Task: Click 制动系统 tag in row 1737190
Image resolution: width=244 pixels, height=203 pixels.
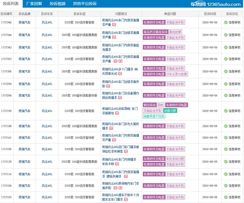Action: tap(150, 105)
